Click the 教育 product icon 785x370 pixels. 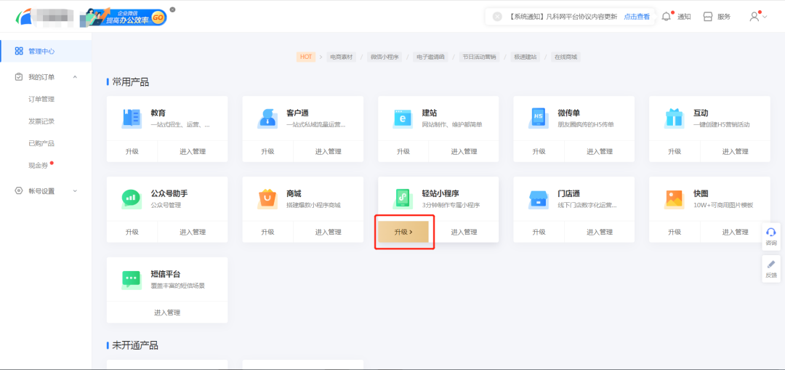[132, 118]
